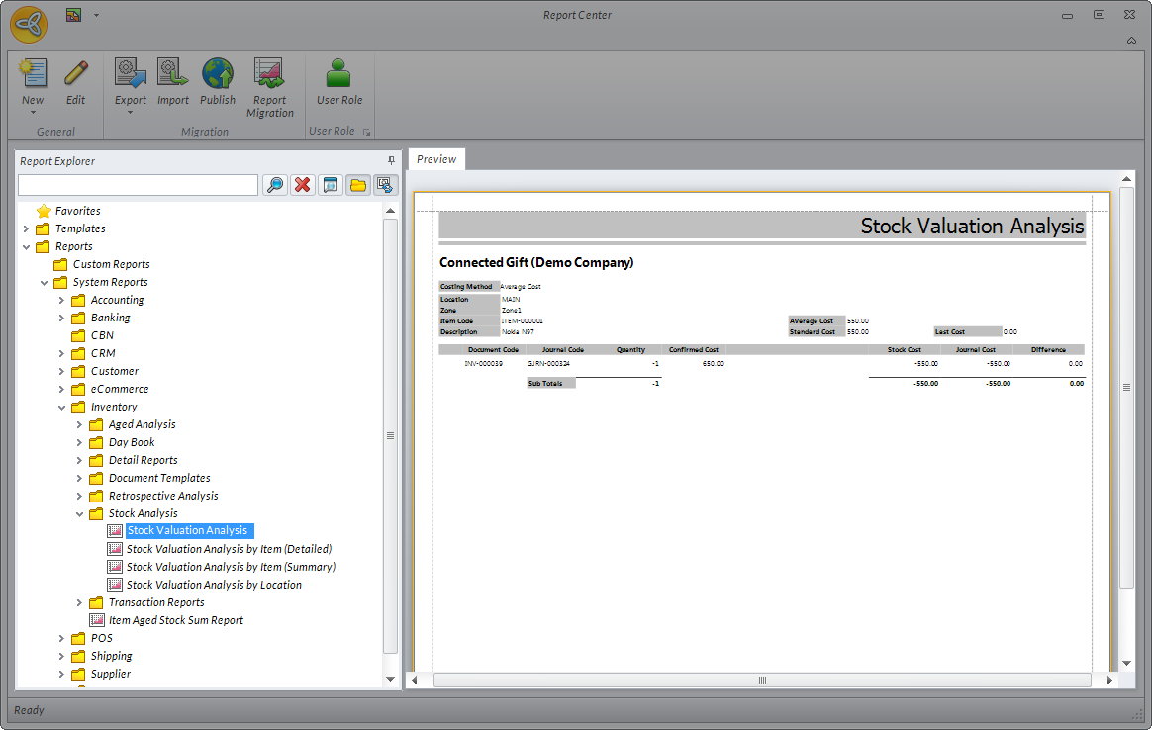
Task: Click the magnifier search button in Report Explorer
Action: [275, 185]
